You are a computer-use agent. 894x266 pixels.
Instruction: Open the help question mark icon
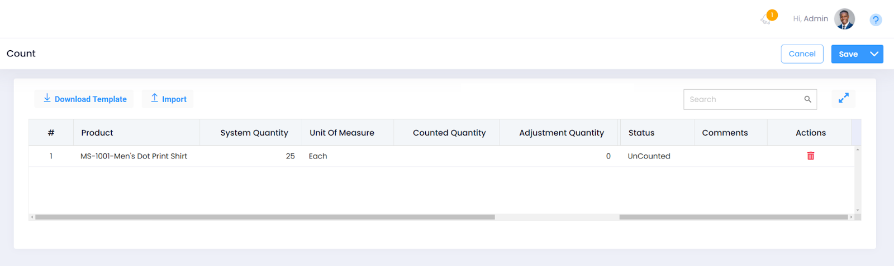pos(876,20)
